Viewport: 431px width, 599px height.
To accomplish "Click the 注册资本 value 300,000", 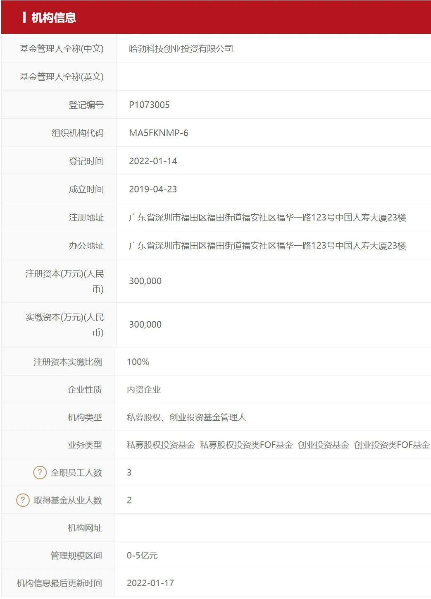I will (x=145, y=281).
